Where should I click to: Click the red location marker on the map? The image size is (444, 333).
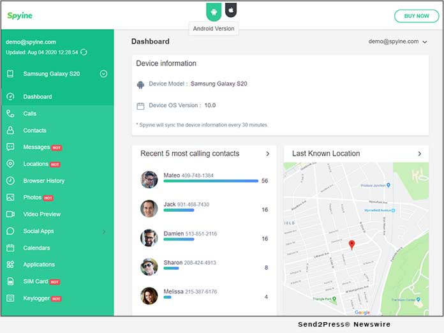tap(352, 244)
